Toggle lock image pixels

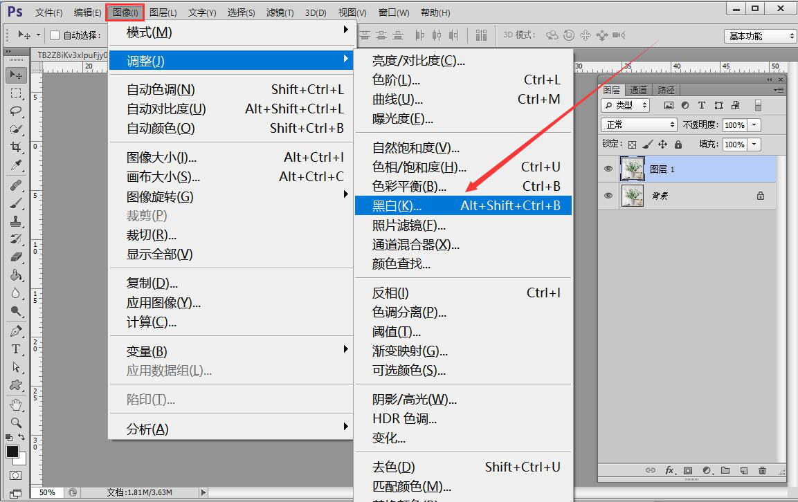(647, 145)
